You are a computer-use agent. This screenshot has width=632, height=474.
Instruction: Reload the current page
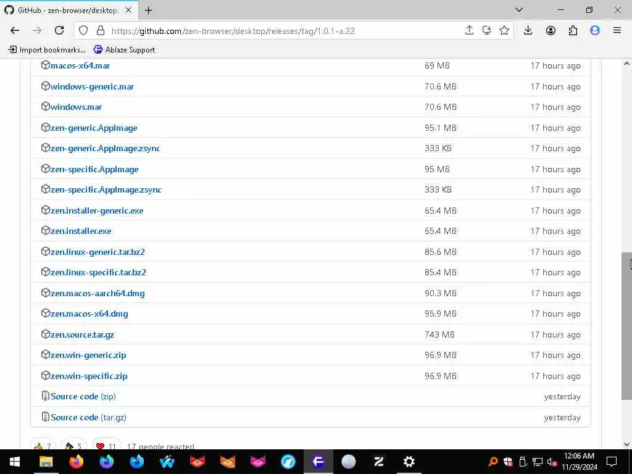59,31
